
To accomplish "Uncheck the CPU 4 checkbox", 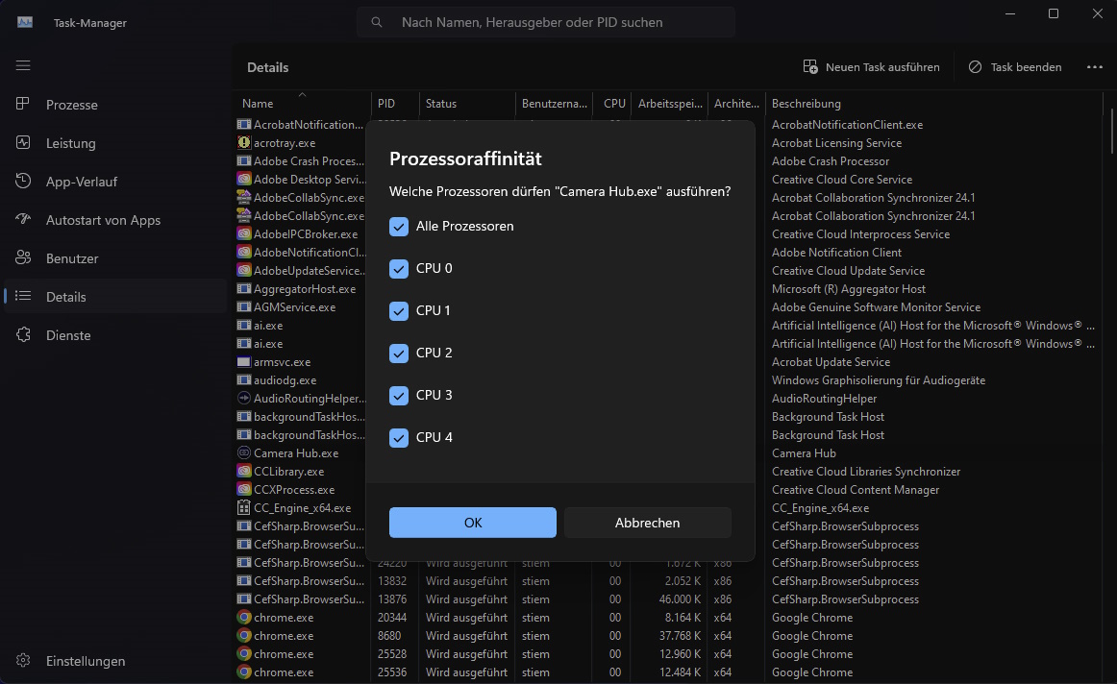I will (x=399, y=437).
